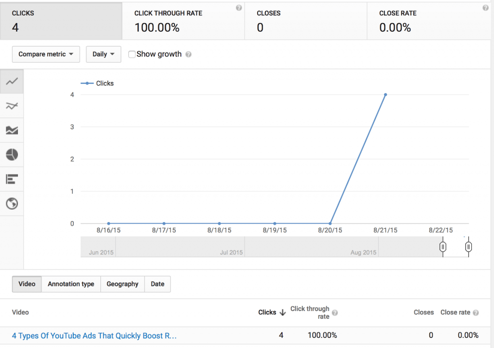Click help icon beside Show growth

[189, 54]
